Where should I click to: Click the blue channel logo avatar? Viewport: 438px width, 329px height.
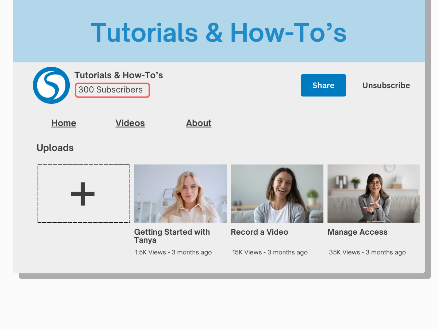tap(51, 85)
